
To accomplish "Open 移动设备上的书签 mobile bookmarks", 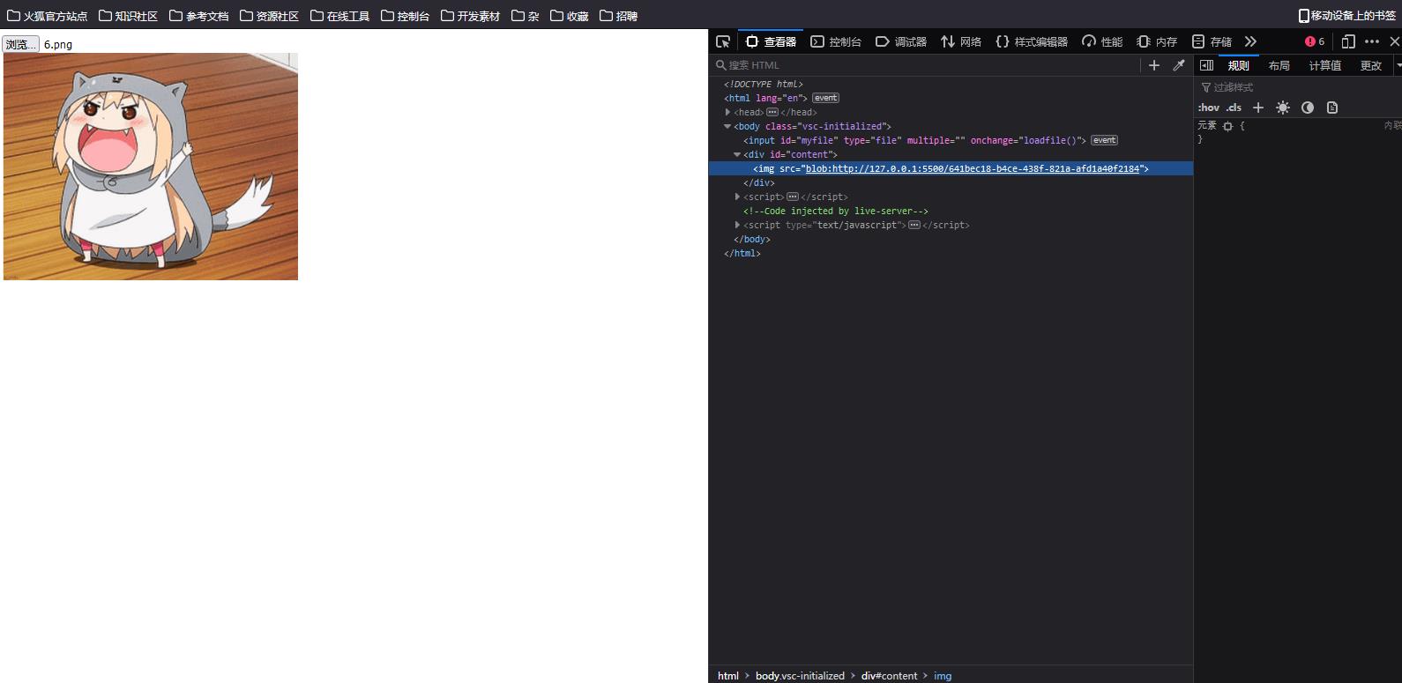I will click(x=1346, y=16).
